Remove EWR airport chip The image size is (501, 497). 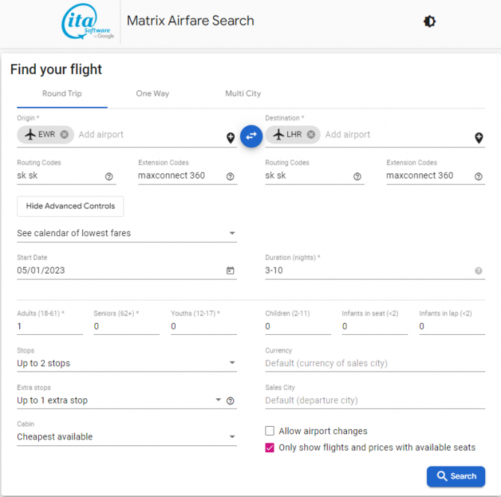[x=64, y=135]
